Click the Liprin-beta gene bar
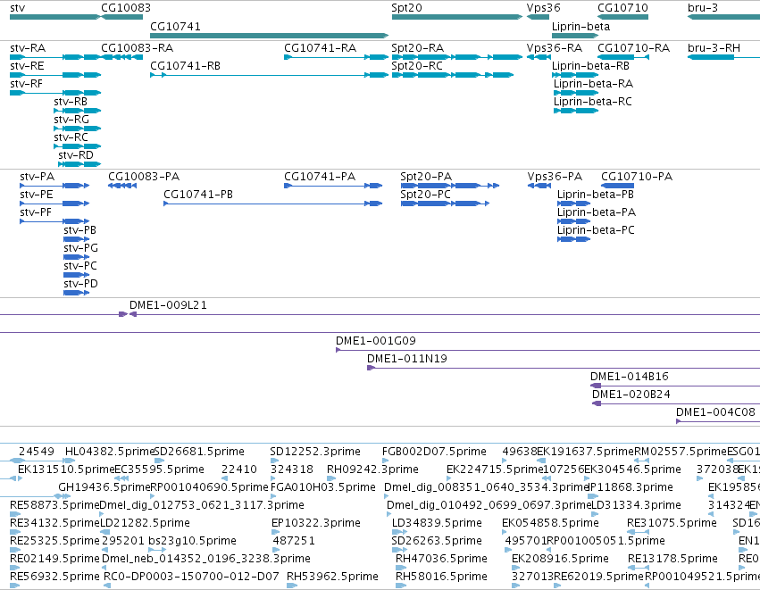 tap(575, 36)
